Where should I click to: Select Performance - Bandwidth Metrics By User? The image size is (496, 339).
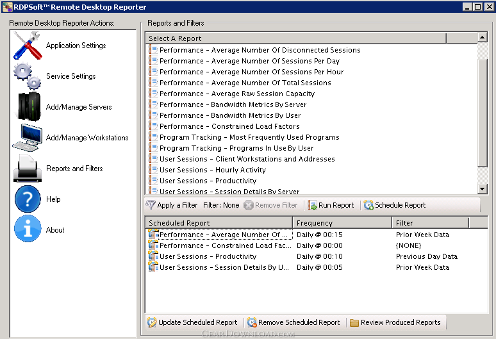[x=230, y=115]
